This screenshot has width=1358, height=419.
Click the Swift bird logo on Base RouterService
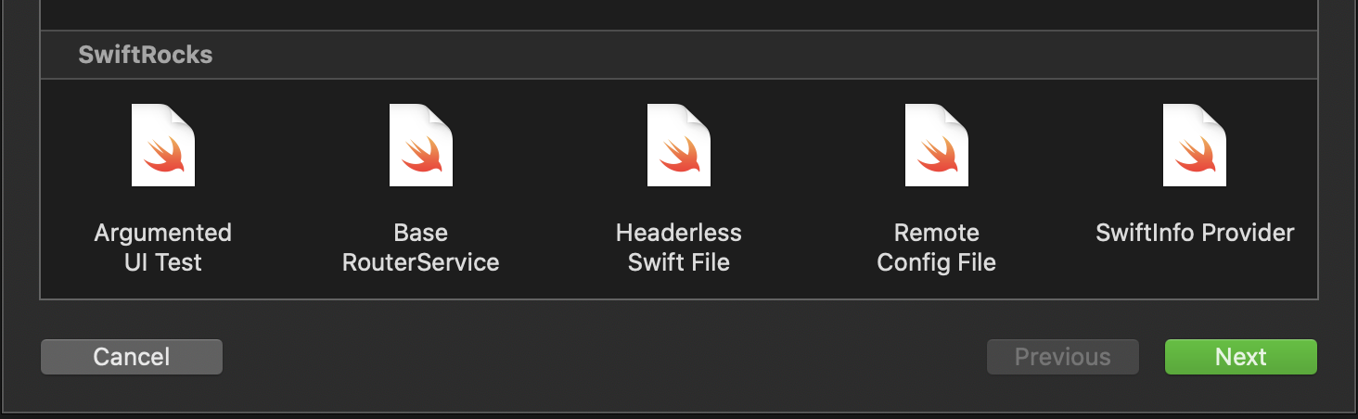[421, 155]
